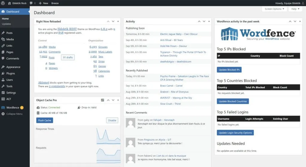Screen dimensions: 306x167
Task: Click the Requests chart
Action: point(108,155)
